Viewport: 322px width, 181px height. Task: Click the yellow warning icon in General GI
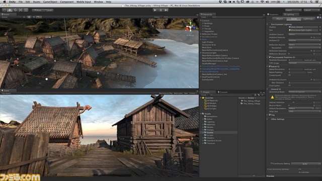coord(272,97)
